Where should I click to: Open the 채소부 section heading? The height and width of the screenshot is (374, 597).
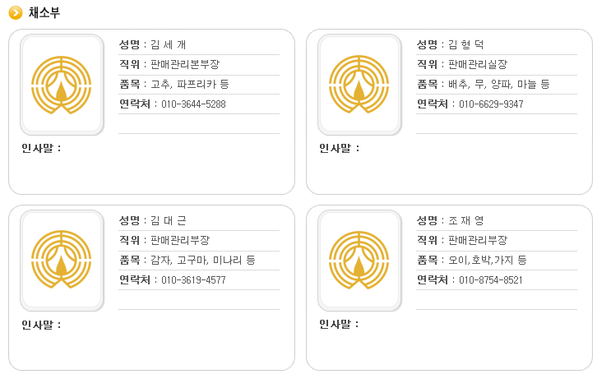pyautogui.click(x=44, y=13)
